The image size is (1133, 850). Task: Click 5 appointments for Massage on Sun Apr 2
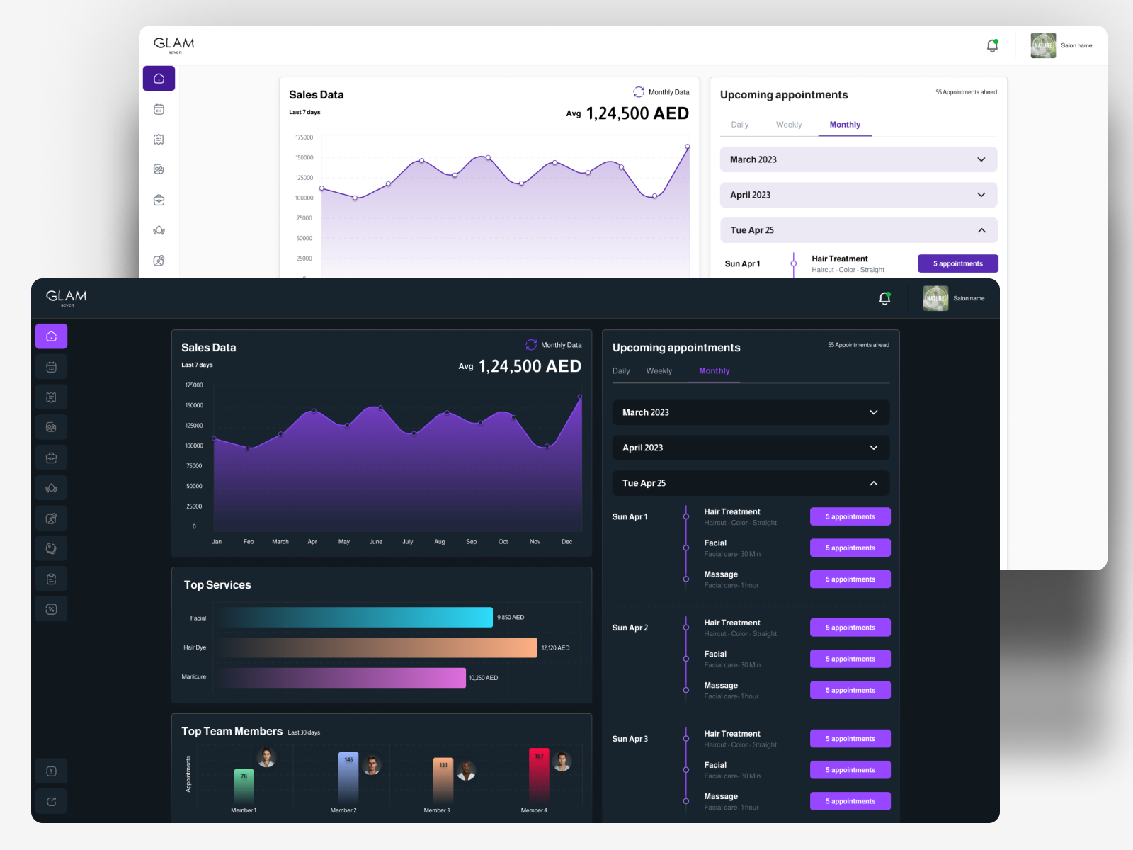pyautogui.click(x=850, y=690)
